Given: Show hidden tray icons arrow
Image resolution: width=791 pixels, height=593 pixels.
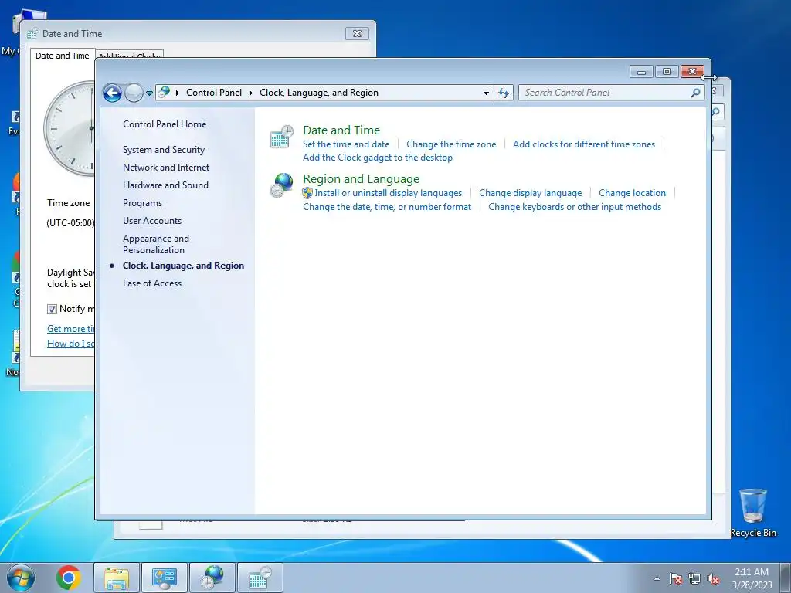Looking at the screenshot, I should (x=657, y=578).
